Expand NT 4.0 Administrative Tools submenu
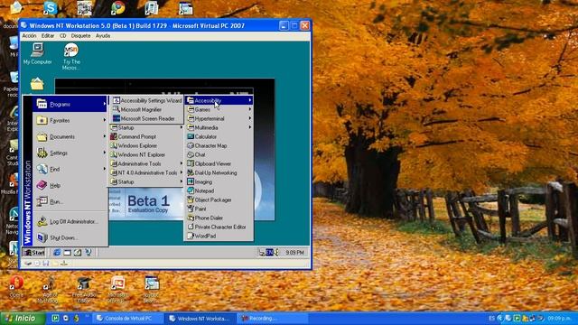 (x=146, y=172)
